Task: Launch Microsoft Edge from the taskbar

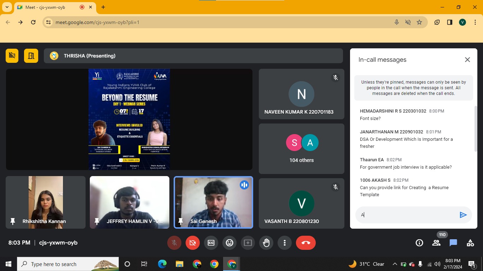Action: point(162,264)
